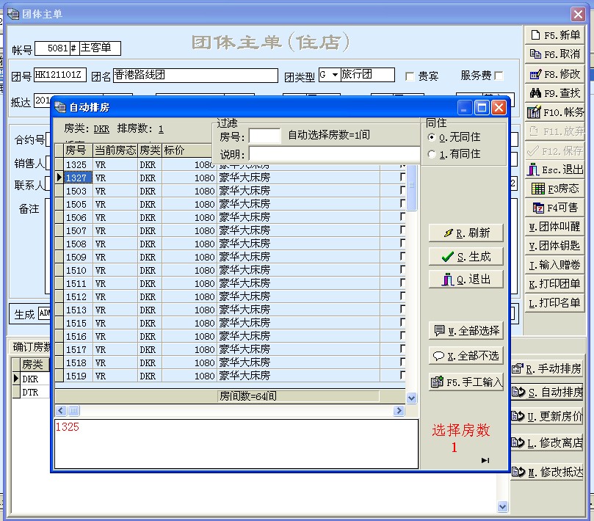The height and width of the screenshot is (521, 594).
Task: Click Q.退出 exit button in 自动排房 dialog
Action: click(466, 280)
